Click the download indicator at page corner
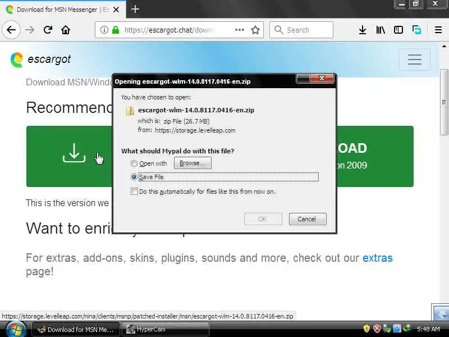The width and height of the screenshot is (449, 337). (441, 312)
